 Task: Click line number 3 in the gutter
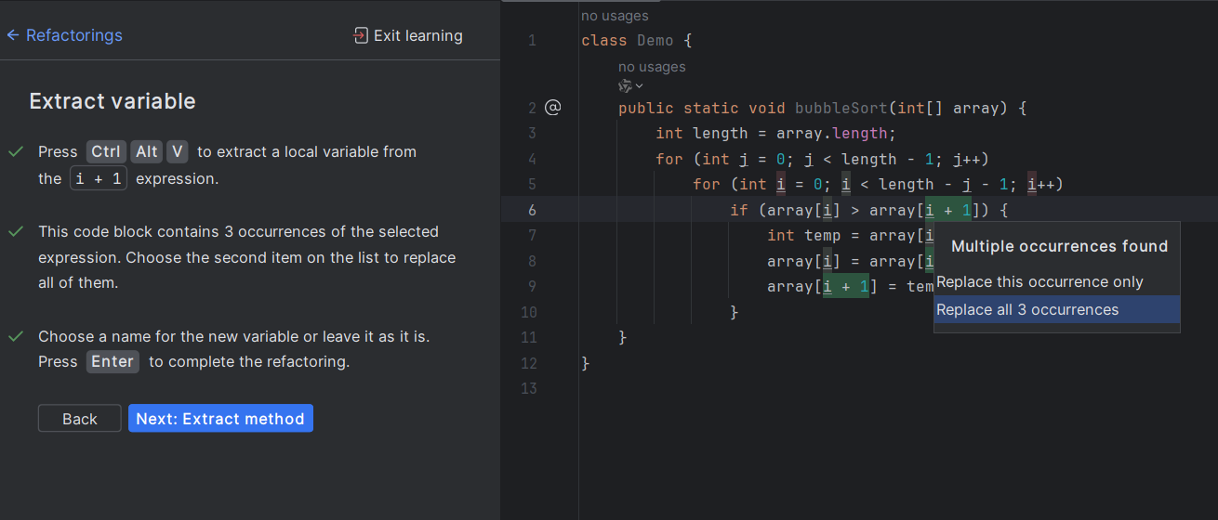(532, 133)
